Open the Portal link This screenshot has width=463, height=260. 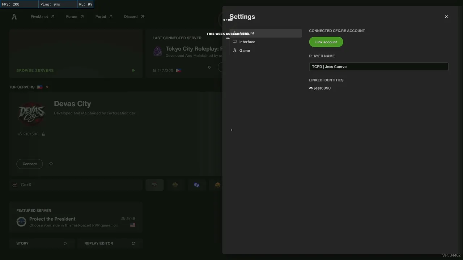pyautogui.click(x=104, y=17)
